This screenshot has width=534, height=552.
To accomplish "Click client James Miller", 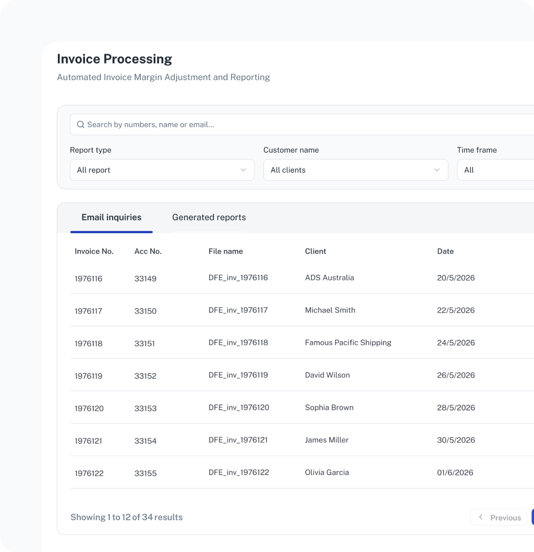I will (327, 440).
